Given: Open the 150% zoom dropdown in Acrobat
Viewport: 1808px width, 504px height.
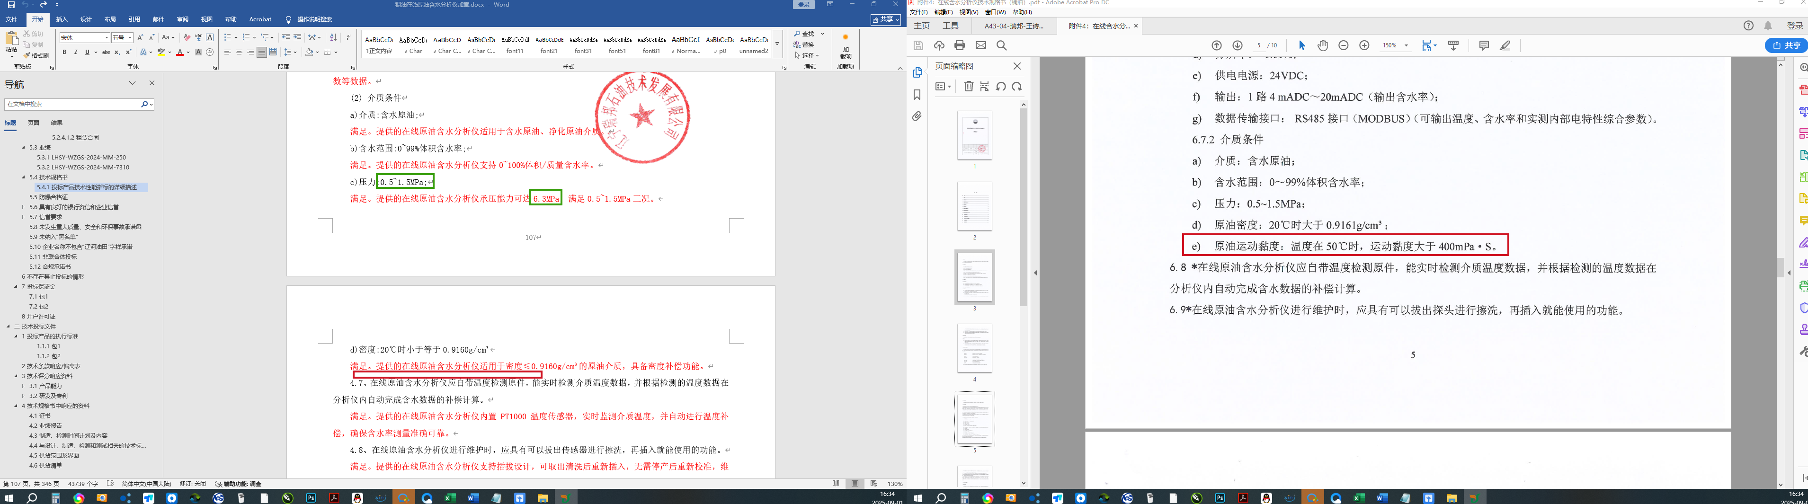Looking at the screenshot, I should tap(1407, 45).
